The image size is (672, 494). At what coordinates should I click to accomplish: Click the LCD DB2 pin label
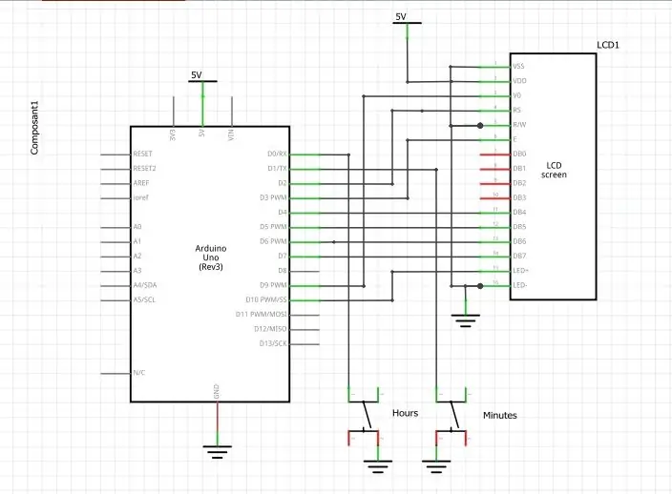pos(519,183)
